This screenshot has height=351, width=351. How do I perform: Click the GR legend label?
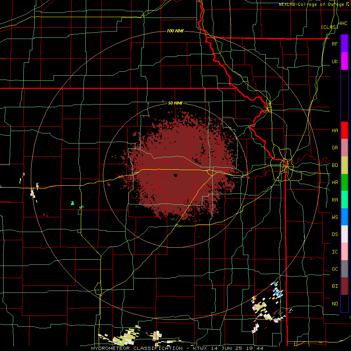(335, 148)
